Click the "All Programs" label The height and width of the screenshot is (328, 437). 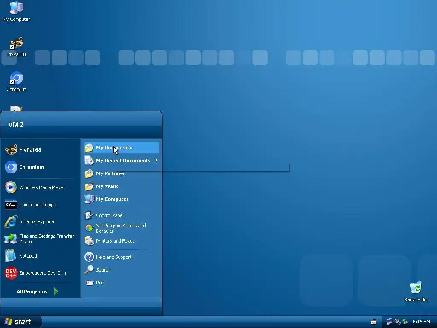coord(32,292)
